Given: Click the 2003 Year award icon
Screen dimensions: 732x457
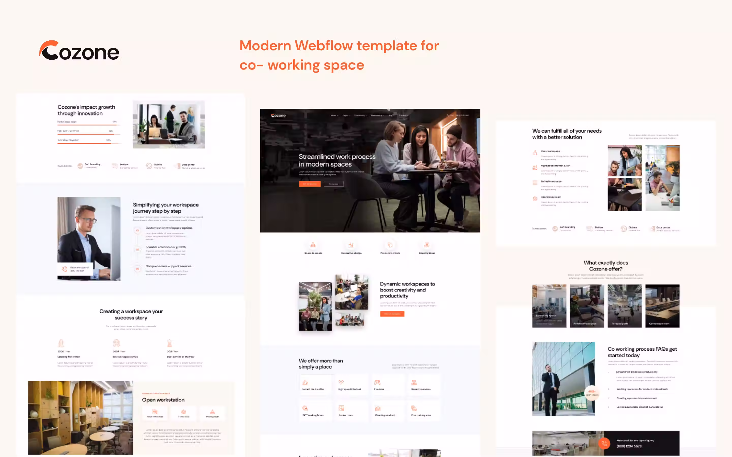Looking at the screenshot, I should point(116,343).
